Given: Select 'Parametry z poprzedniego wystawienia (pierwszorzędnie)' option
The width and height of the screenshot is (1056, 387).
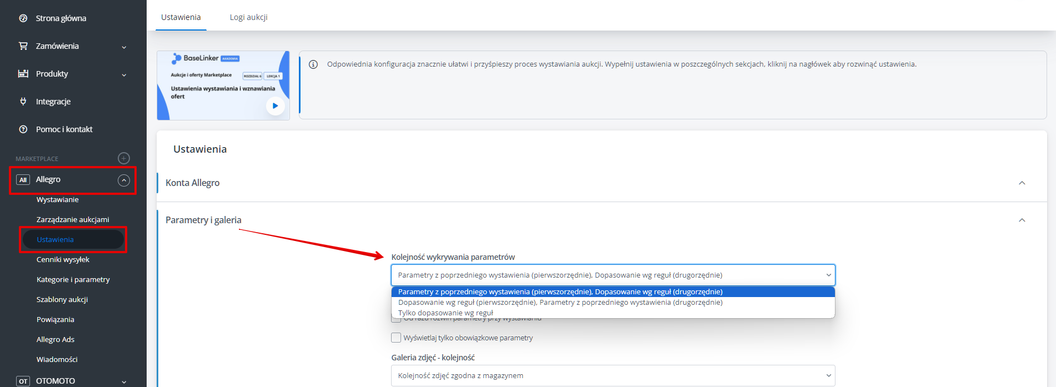Looking at the screenshot, I should [613, 291].
